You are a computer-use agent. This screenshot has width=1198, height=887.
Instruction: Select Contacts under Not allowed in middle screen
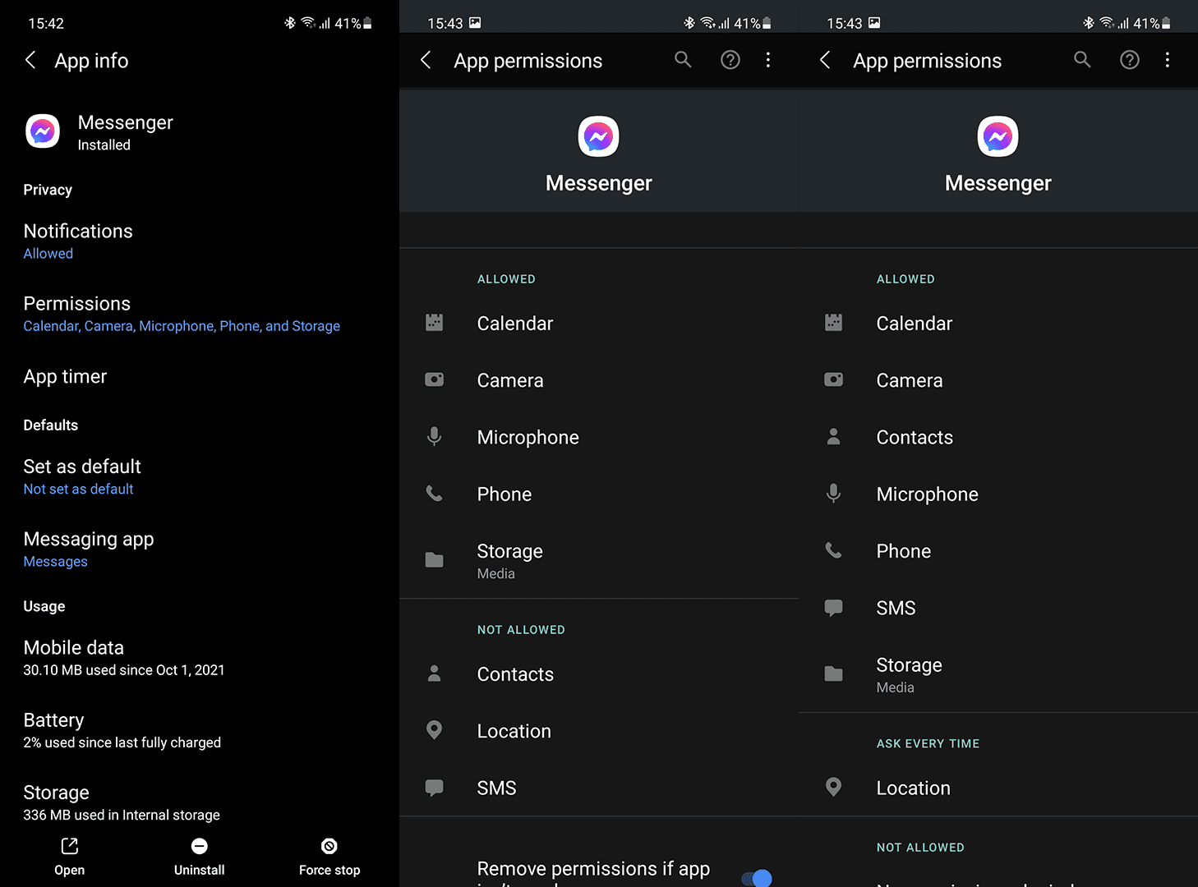click(599, 673)
